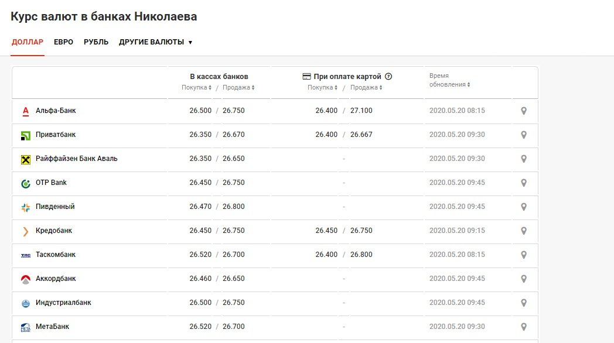The image size is (614, 343).
Task: Expand the ДРУГИЕ ВАЛЮТЫ dropdown
Action: (155, 42)
